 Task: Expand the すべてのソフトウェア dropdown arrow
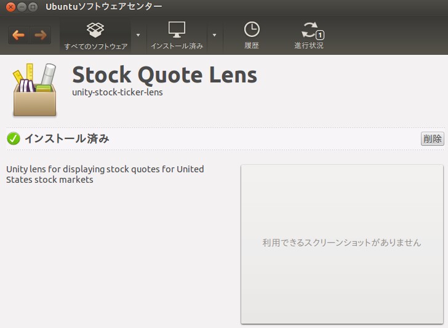[x=138, y=36]
